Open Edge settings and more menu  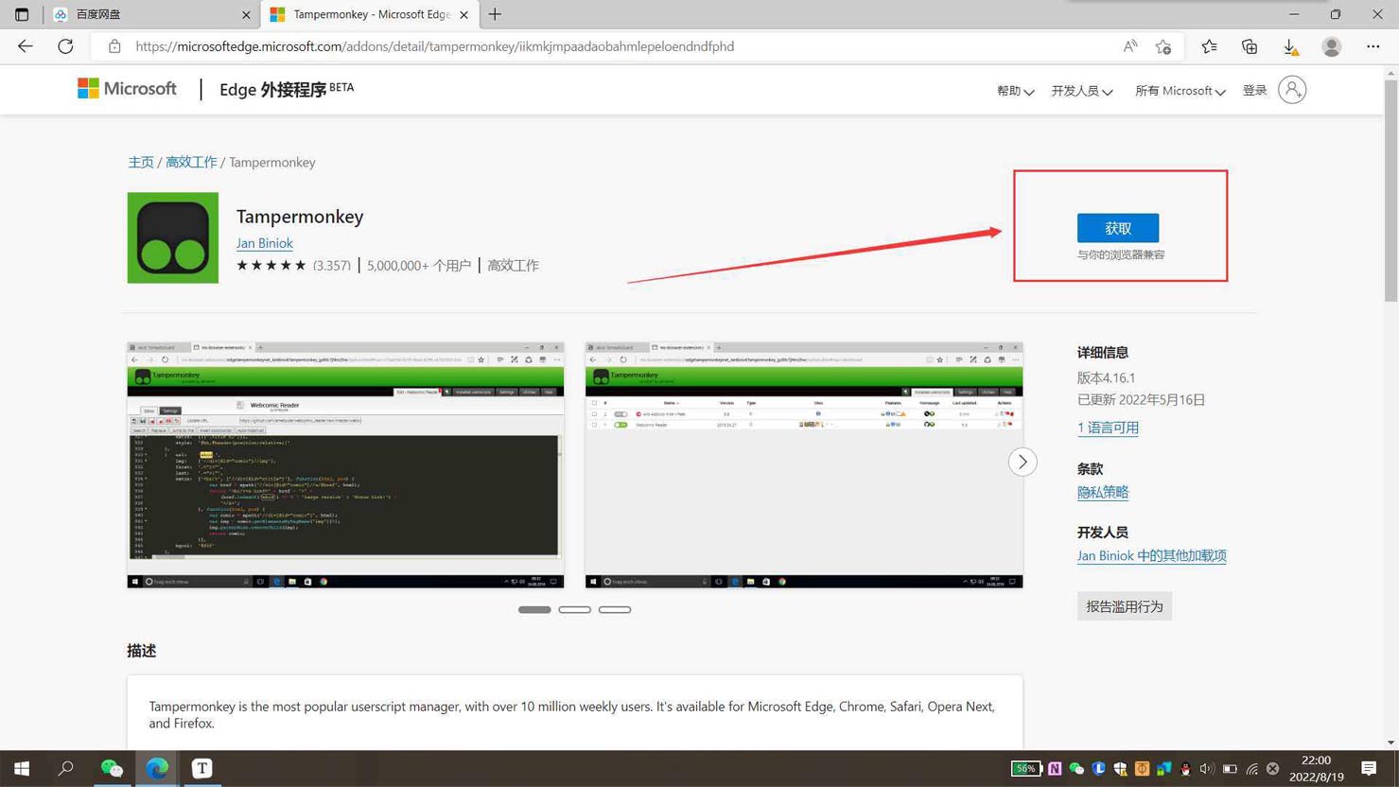click(1373, 46)
